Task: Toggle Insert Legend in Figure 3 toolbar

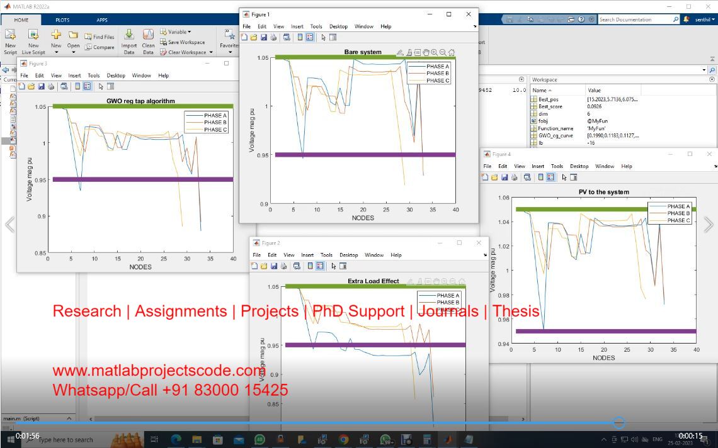Action: [x=88, y=86]
